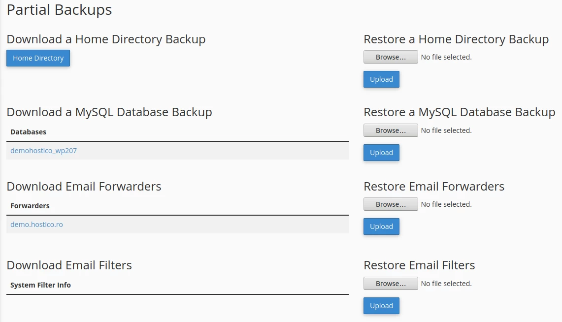562x322 pixels.
Task: Click the Databases column header
Action: click(29, 132)
